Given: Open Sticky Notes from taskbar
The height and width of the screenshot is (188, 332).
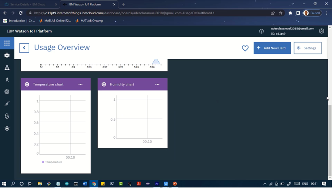Looking at the screenshot, I should (103, 184).
